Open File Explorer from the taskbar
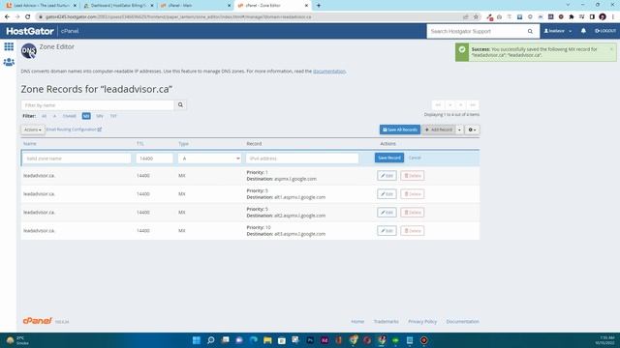620x348 pixels. pyautogui.click(x=267, y=340)
